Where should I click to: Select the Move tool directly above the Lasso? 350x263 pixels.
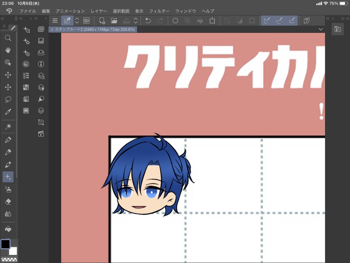8,87
